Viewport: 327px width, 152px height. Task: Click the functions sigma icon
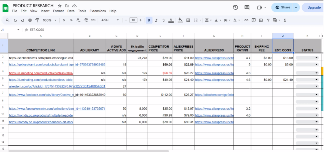tap(285, 20)
